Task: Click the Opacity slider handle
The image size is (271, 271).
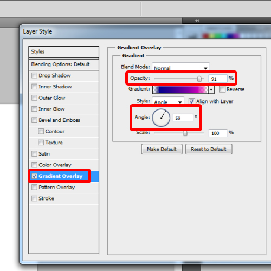Action: [199, 79]
